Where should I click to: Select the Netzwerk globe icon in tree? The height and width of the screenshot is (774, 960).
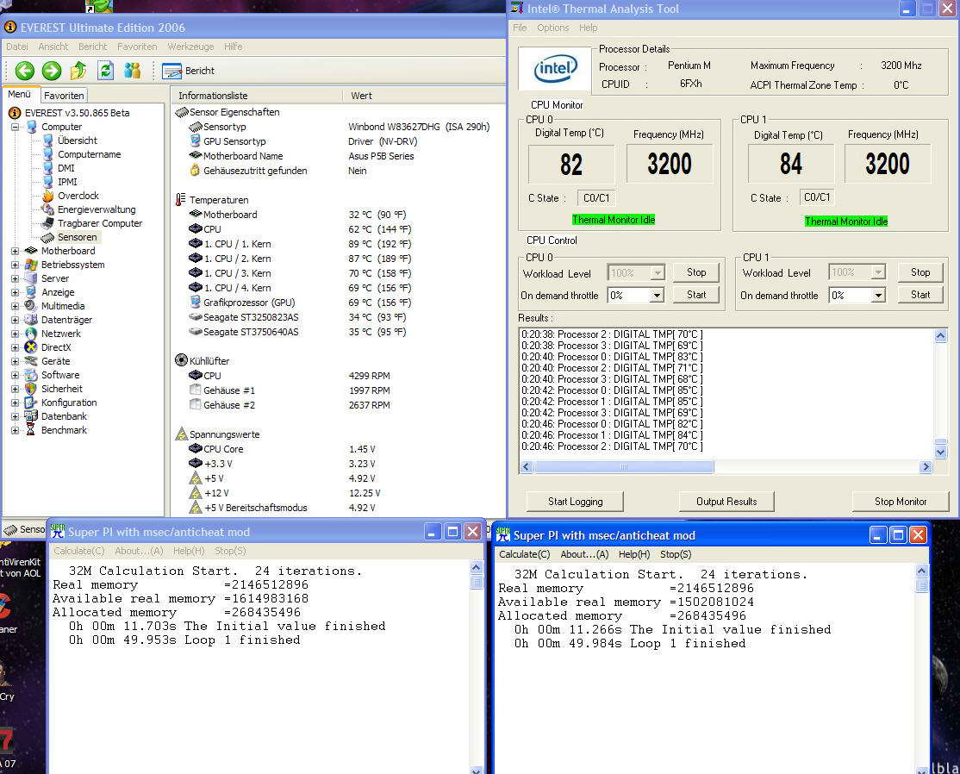(31, 334)
